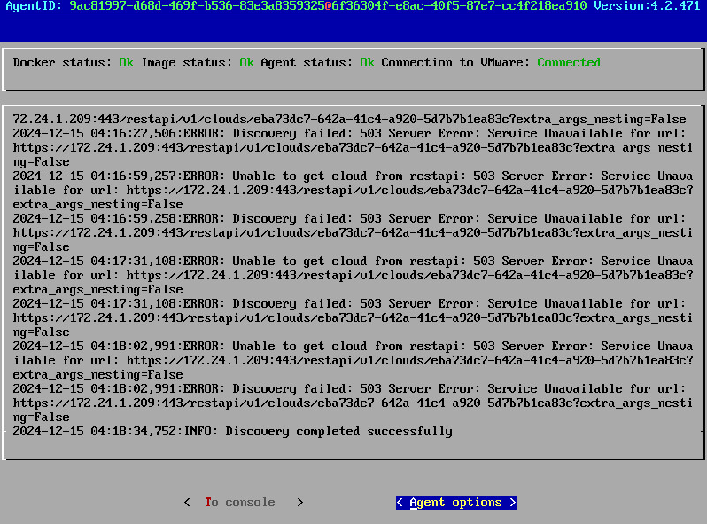Click left angle bracket beside To console

[187, 503]
